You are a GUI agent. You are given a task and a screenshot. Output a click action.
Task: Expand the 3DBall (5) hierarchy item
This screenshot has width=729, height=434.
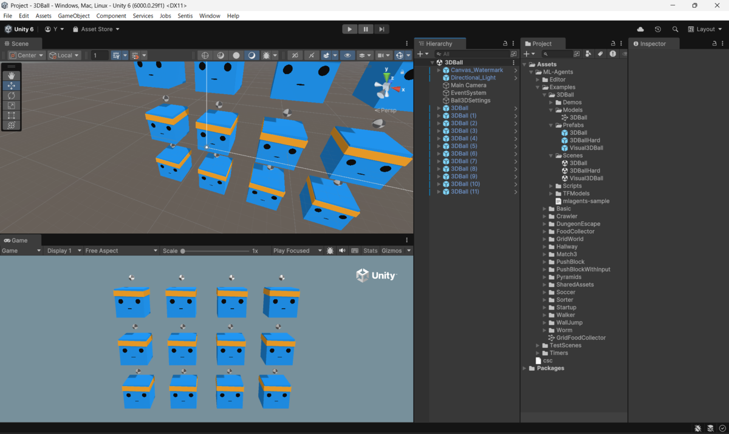coord(439,146)
